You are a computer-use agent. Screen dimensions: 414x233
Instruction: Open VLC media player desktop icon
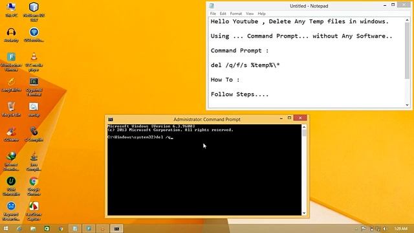(34, 62)
